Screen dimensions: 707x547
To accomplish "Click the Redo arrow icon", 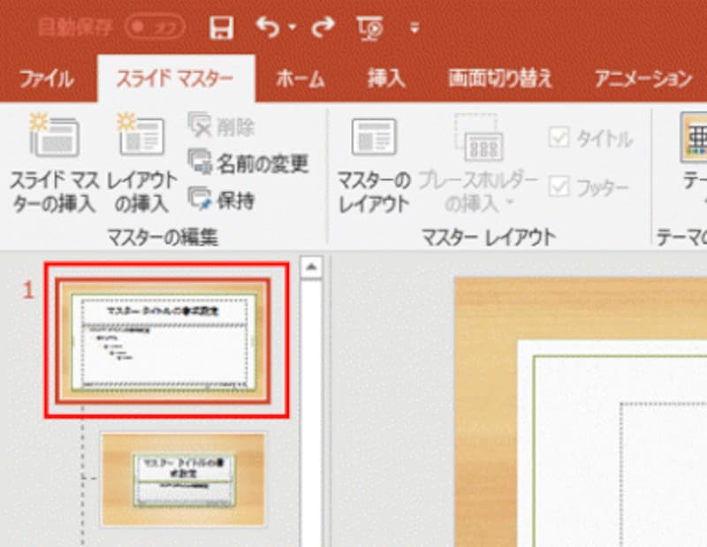I will 323,27.
